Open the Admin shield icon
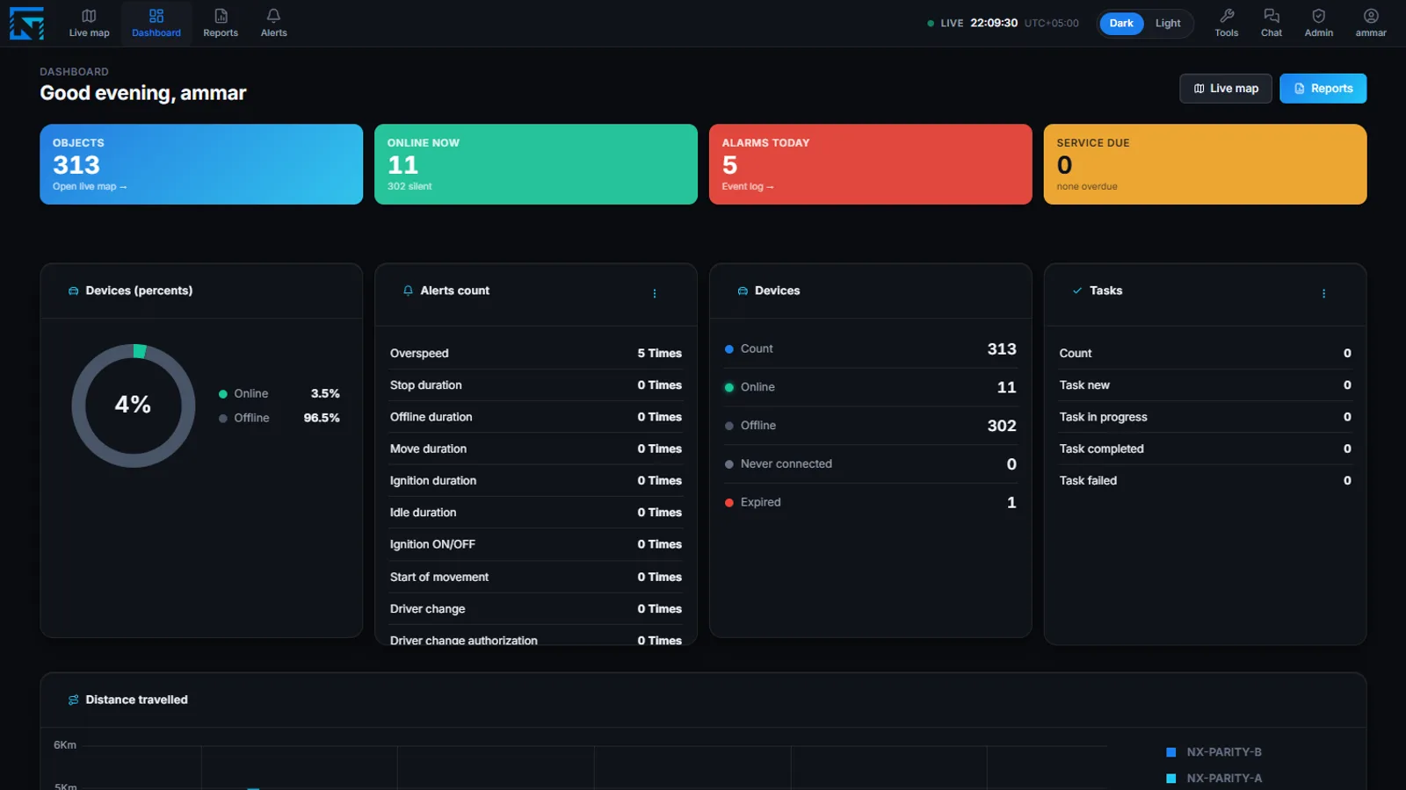The image size is (1406, 790). (1318, 24)
